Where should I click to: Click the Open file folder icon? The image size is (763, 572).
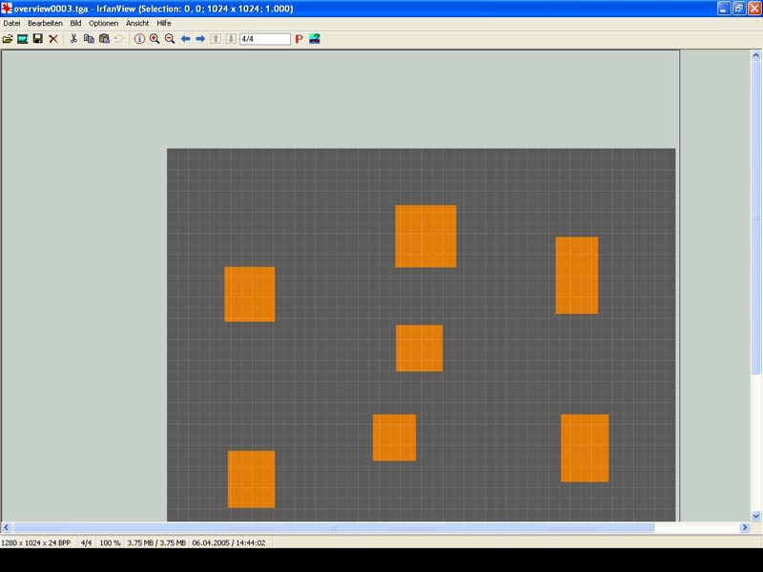[8, 39]
